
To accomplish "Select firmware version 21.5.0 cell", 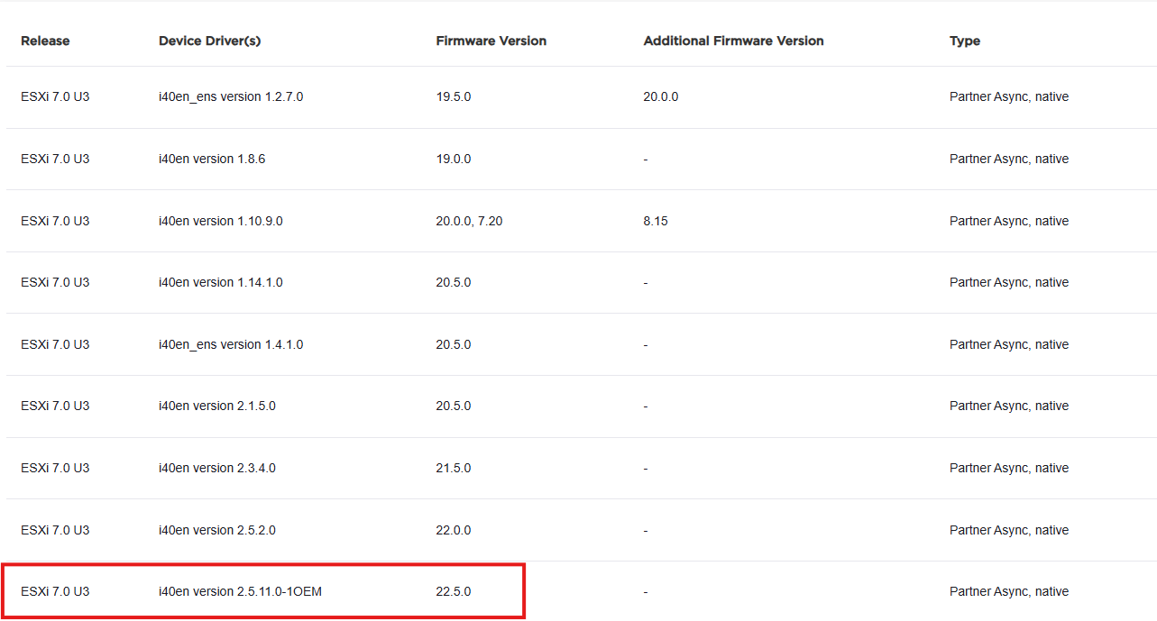I will pos(454,468).
